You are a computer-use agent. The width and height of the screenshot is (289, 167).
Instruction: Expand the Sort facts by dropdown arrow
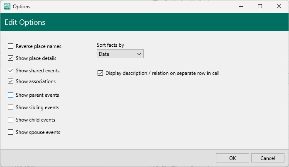[x=139, y=54]
